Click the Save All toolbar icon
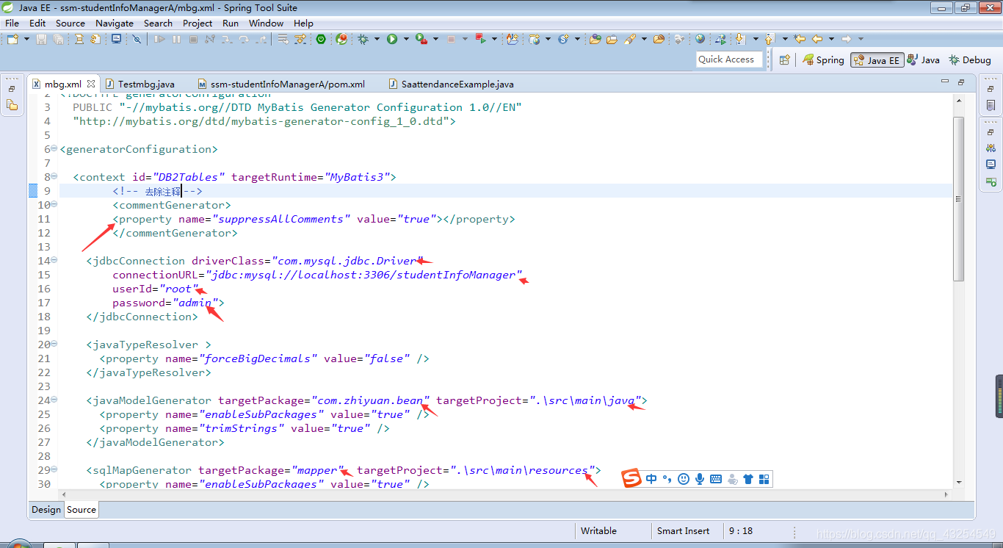The height and width of the screenshot is (548, 1003). [58, 39]
